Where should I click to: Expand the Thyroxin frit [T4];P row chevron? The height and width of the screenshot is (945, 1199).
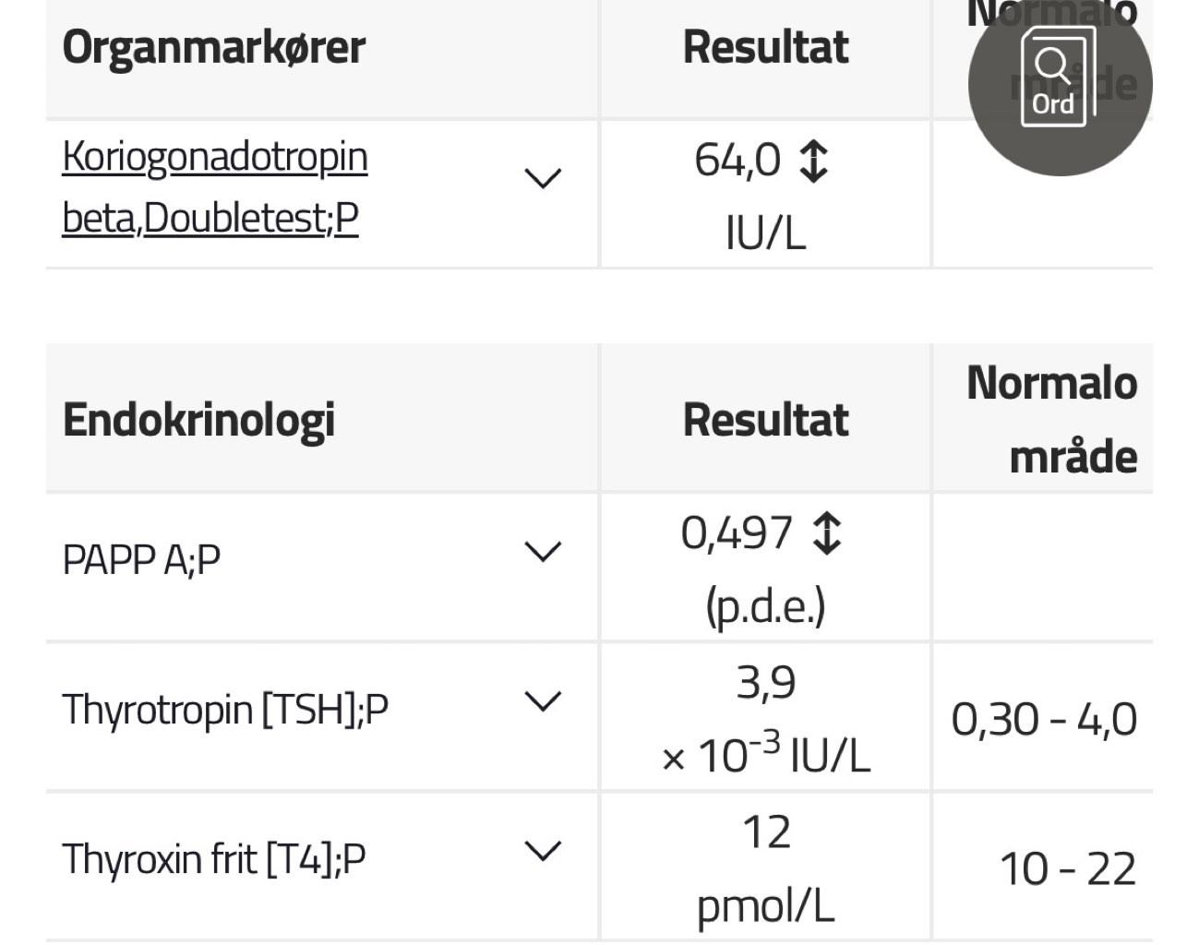543,851
